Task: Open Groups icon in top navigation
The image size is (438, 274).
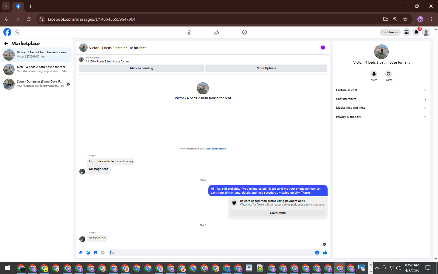Action: click(245, 32)
